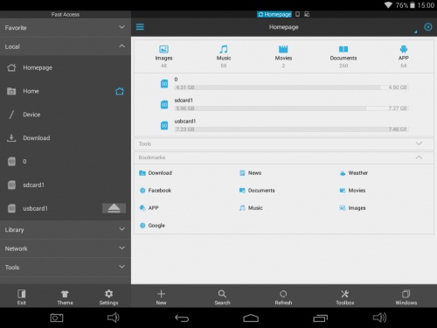The image size is (437, 328).
Task: Tap the Android back button
Action: [x=182, y=318]
